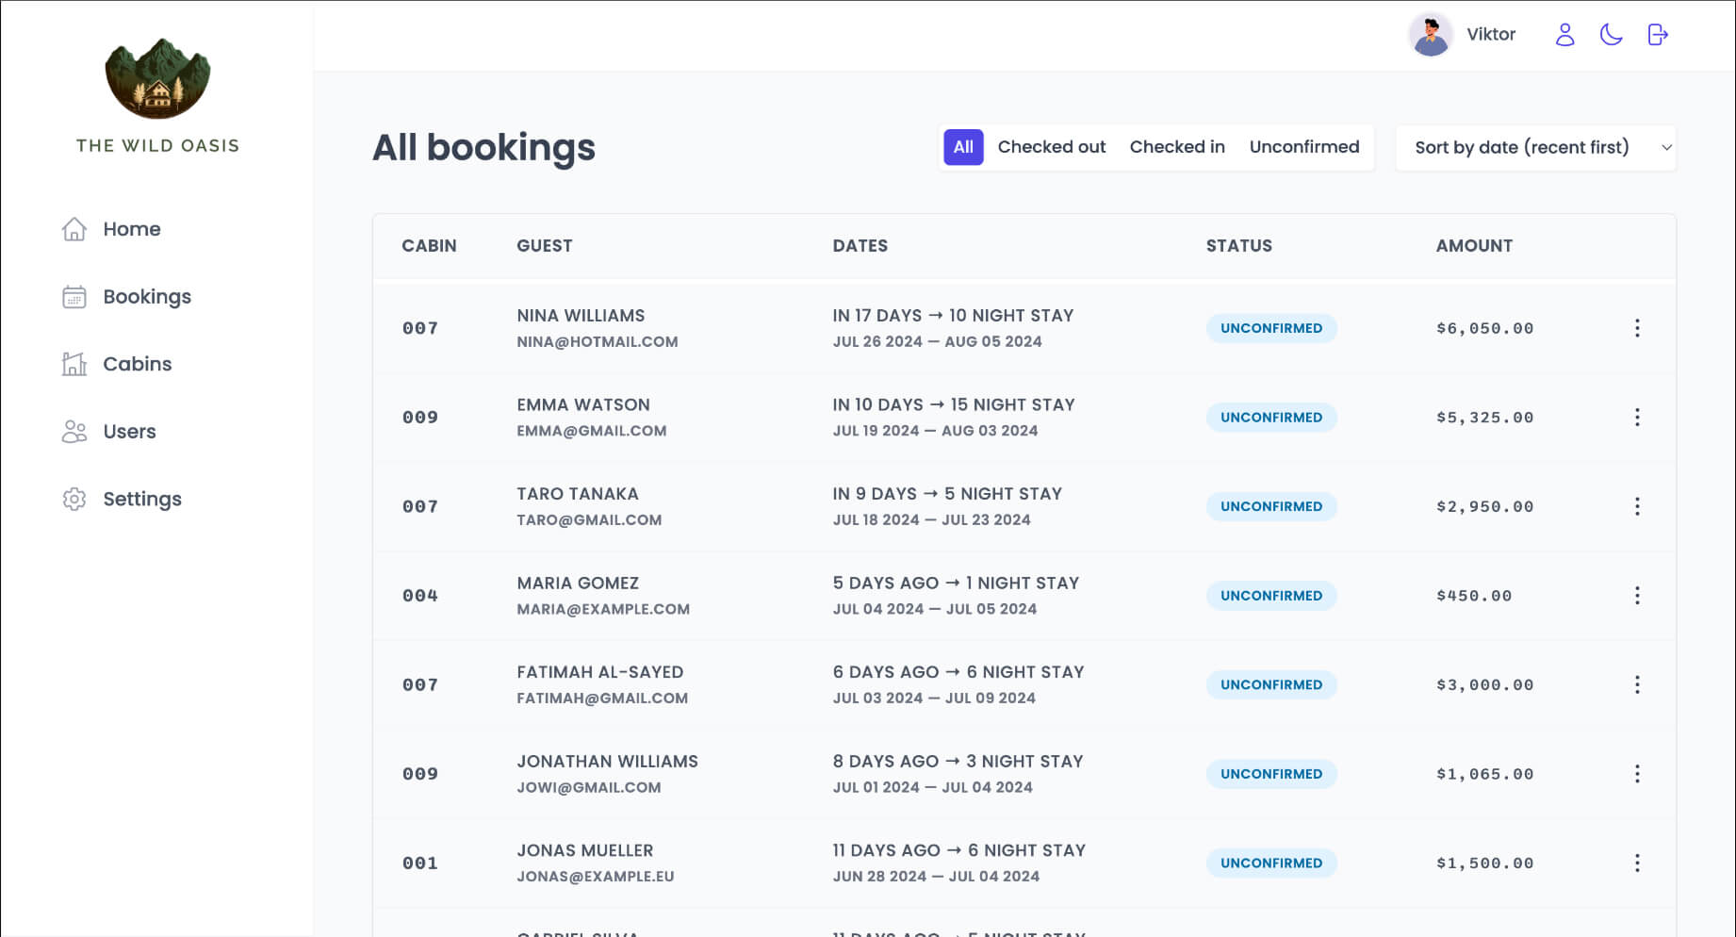Filter bookings by Checked out
This screenshot has height=937, width=1736.
click(1052, 147)
